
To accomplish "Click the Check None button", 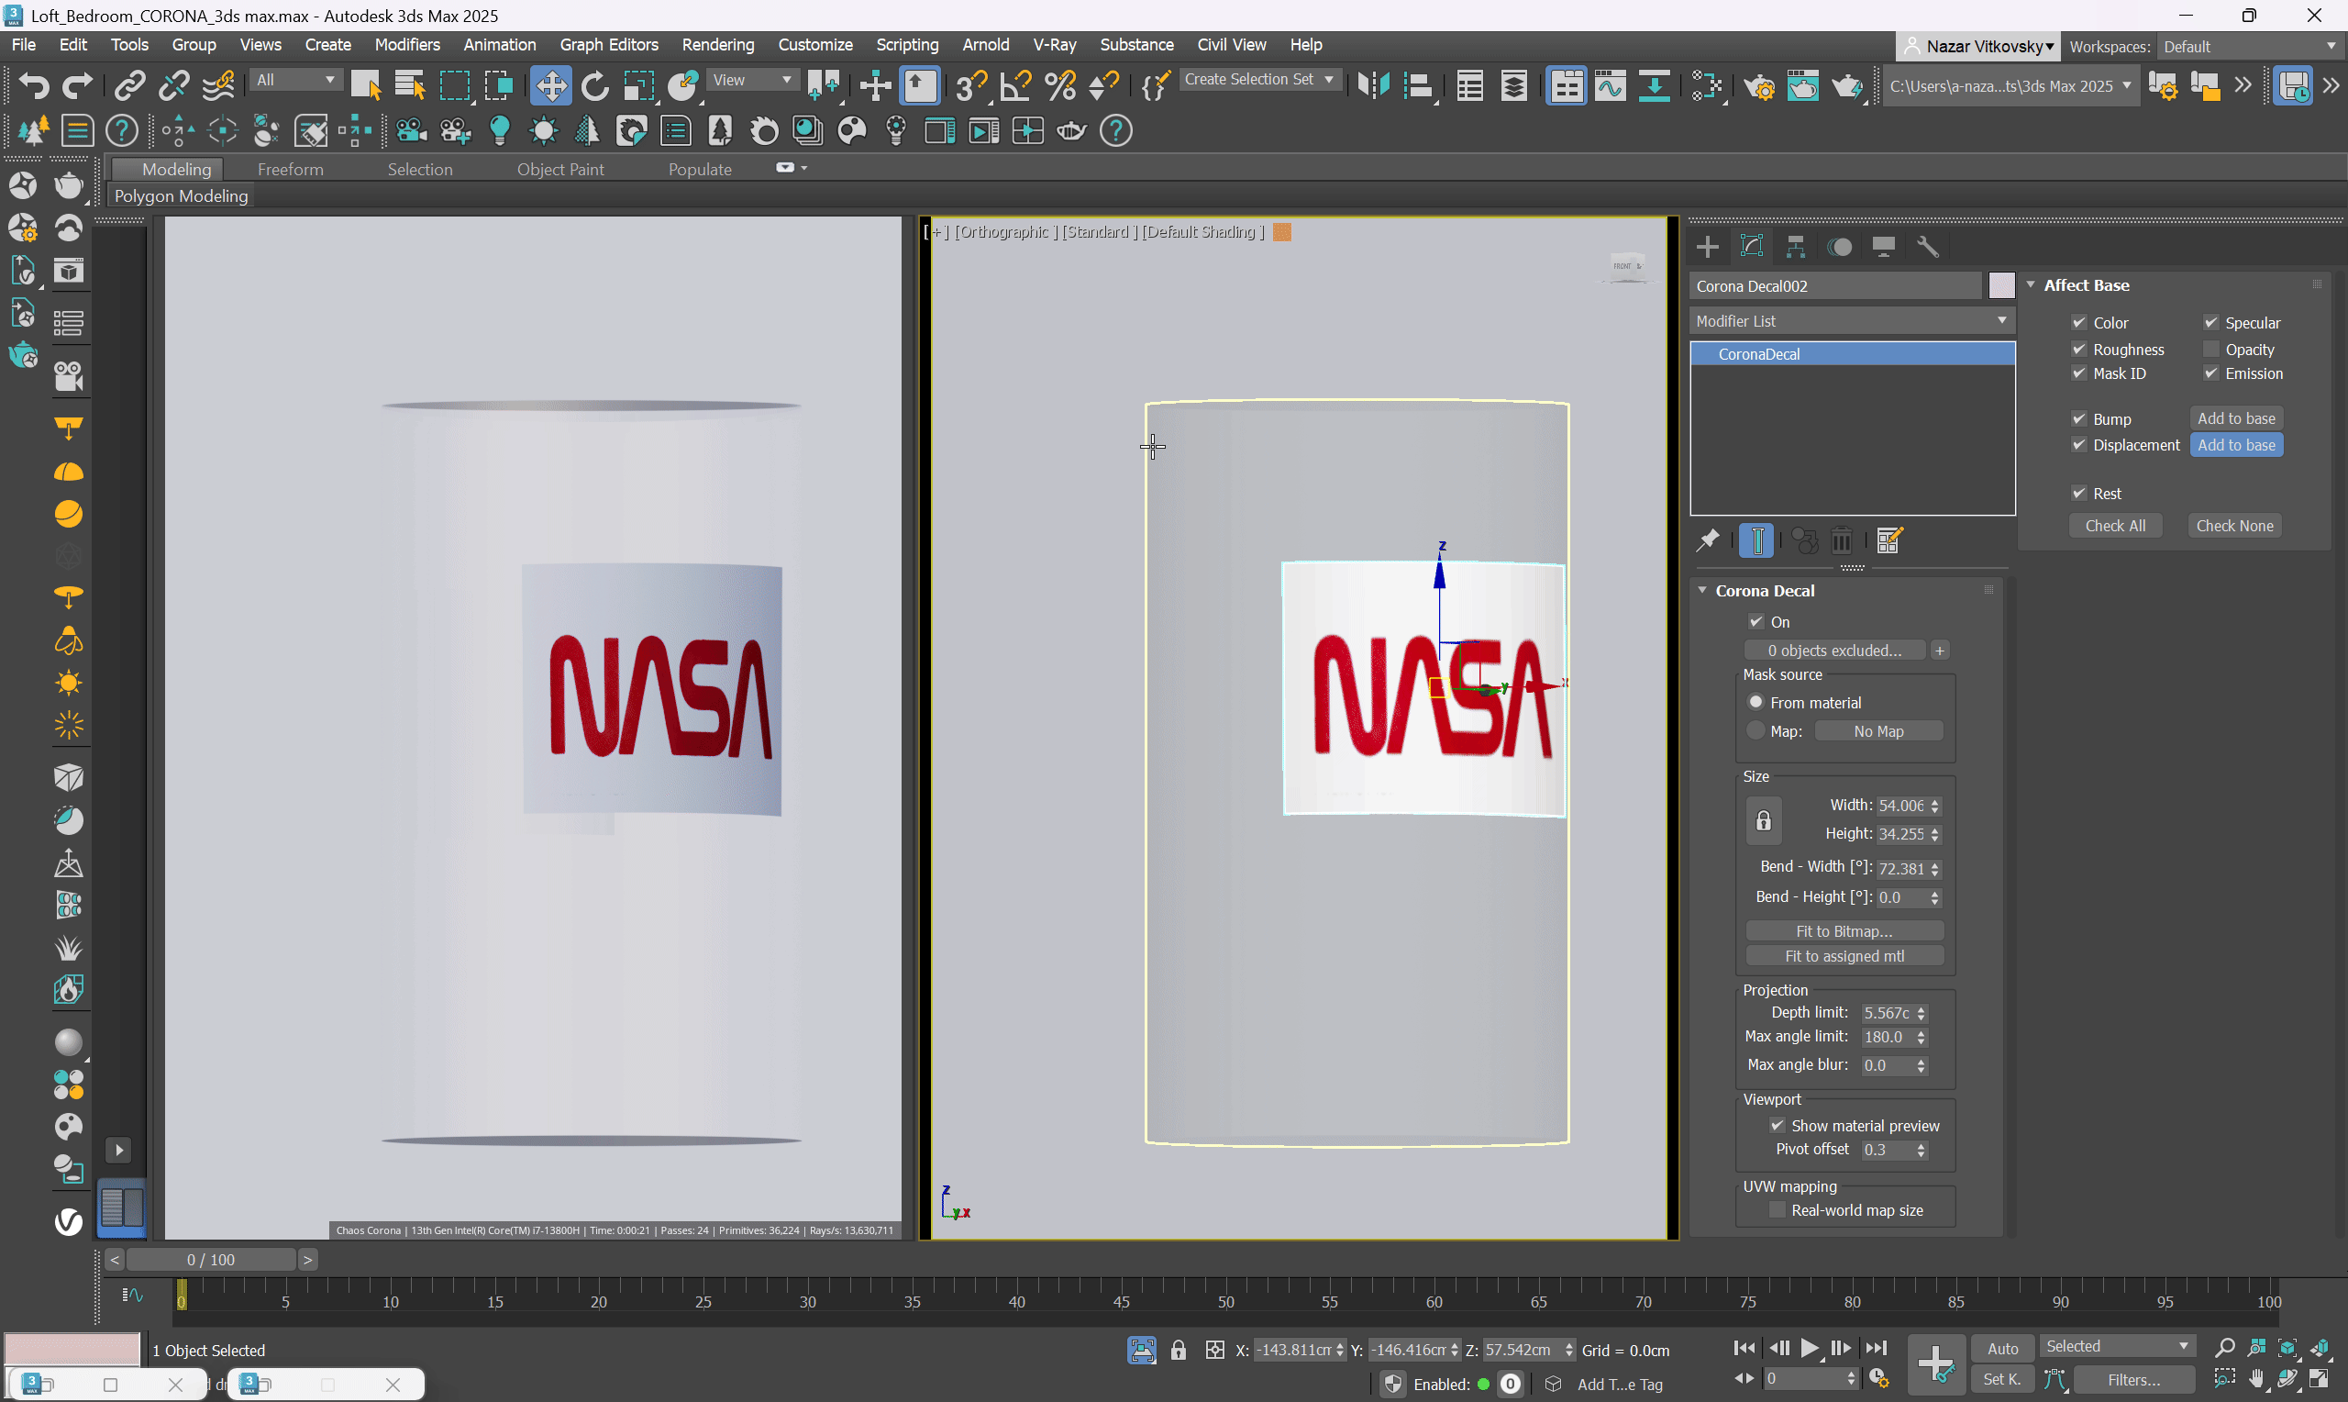I will tap(2233, 525).
